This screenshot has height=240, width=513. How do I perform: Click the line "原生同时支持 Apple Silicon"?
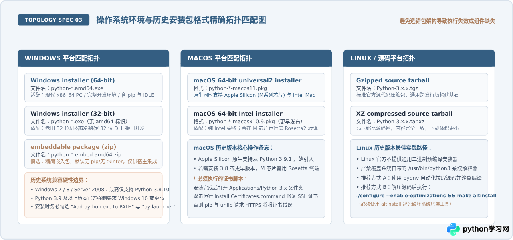point(254,95)
